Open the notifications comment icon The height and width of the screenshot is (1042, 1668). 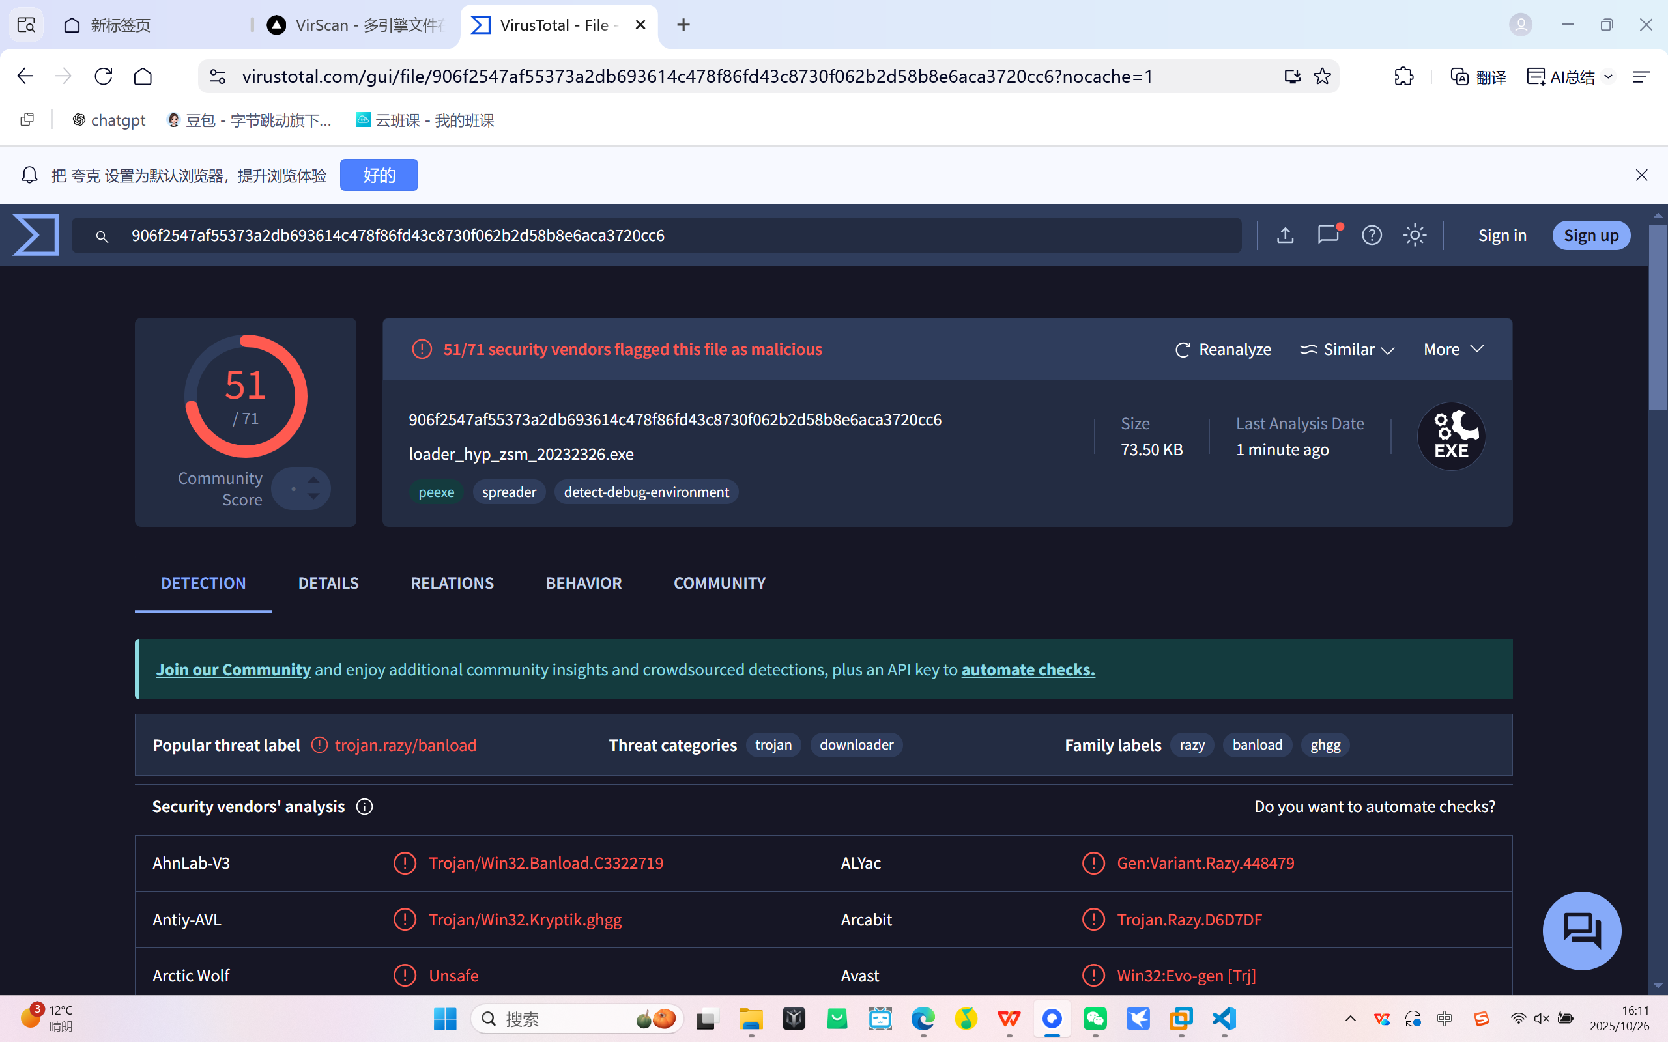click(1327, 235)
